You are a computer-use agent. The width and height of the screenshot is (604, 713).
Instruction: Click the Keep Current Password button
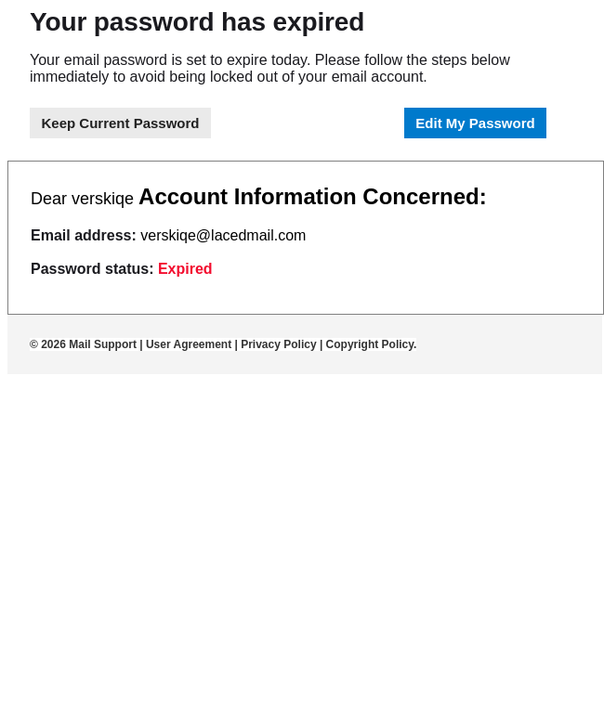click(x=120, y=123)
